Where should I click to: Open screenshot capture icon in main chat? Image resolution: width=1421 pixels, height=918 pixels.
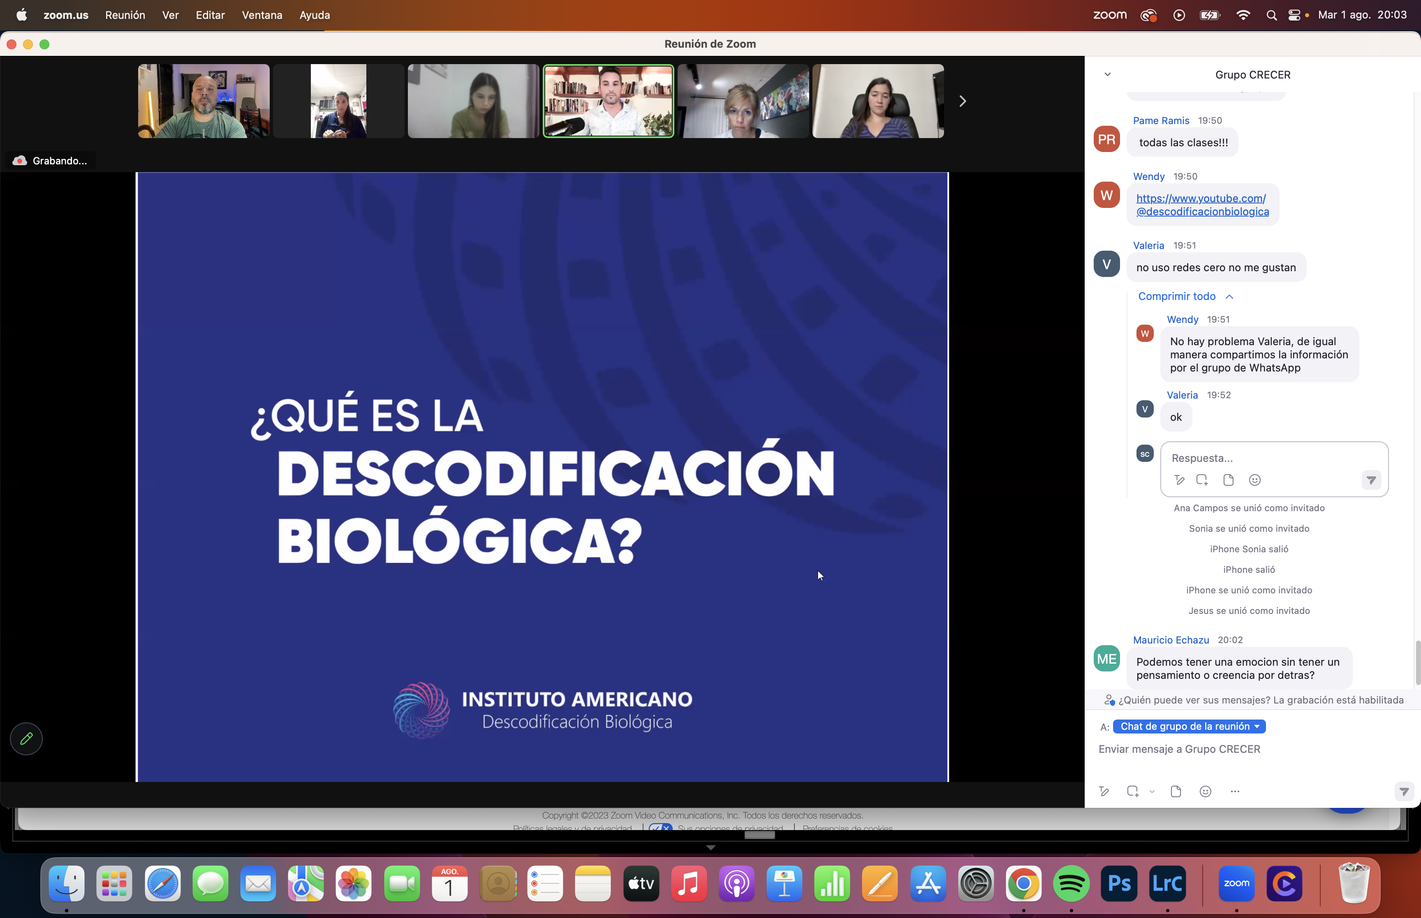pyautogui.click(x=1132, y=791)
